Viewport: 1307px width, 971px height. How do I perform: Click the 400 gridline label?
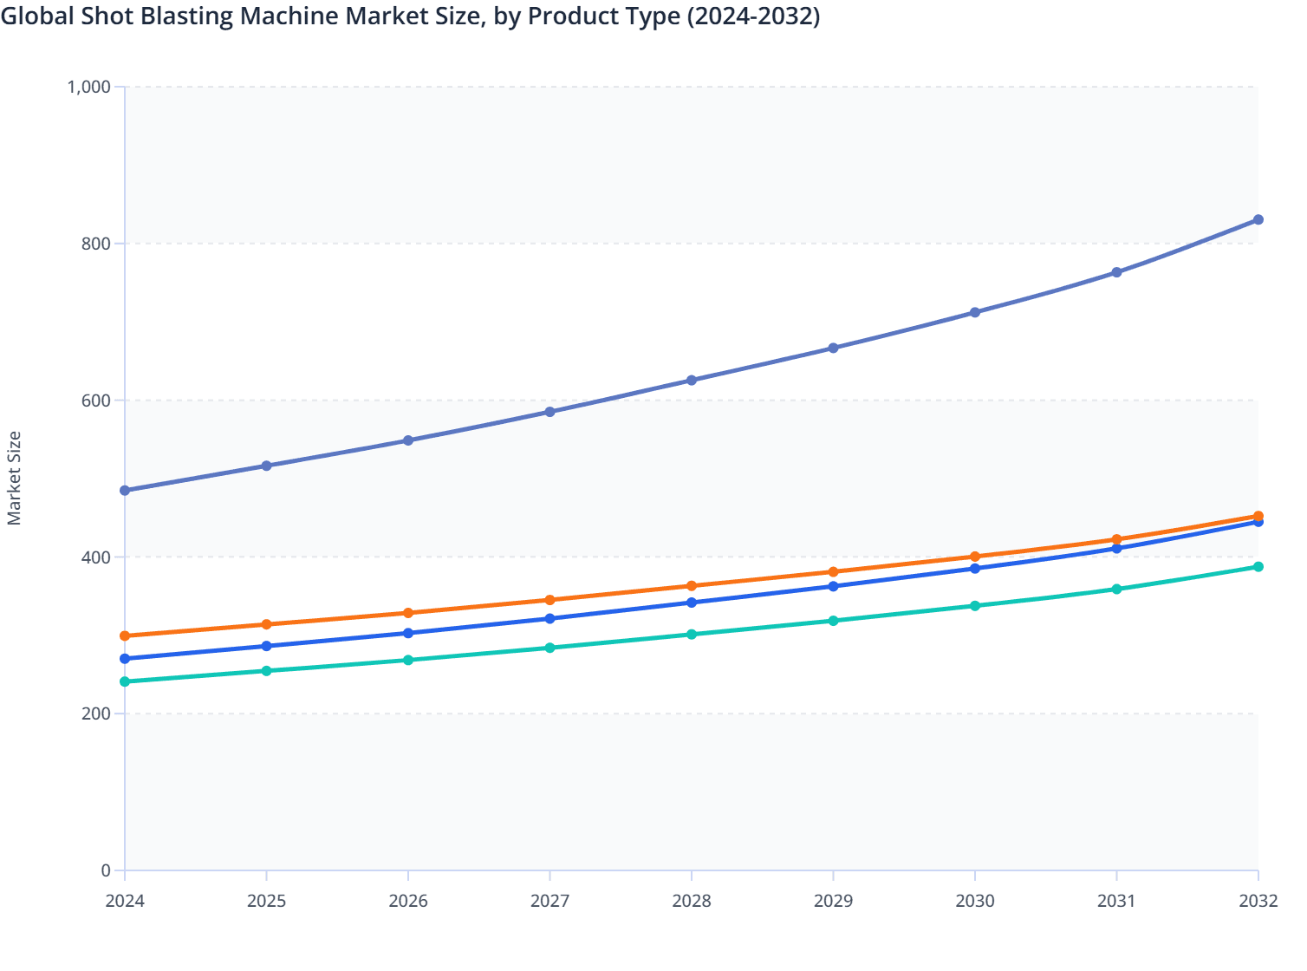(x=97, y=556)
